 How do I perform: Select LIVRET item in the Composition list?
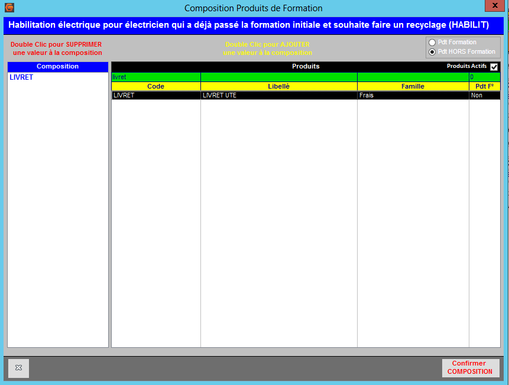pos(21,77)
